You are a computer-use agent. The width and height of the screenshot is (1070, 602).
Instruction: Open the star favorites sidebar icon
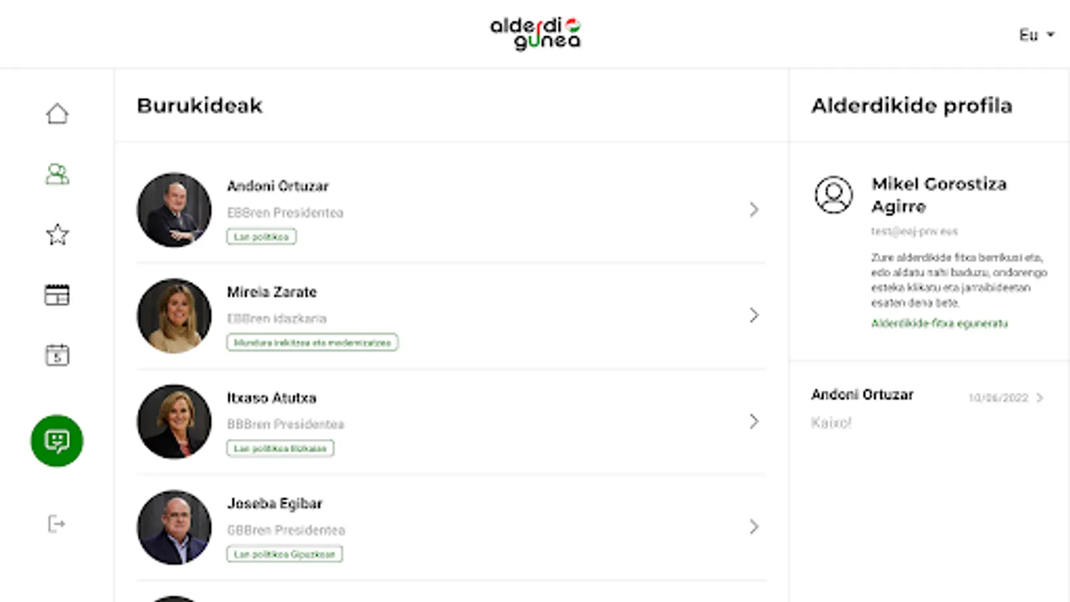point(57,235)
